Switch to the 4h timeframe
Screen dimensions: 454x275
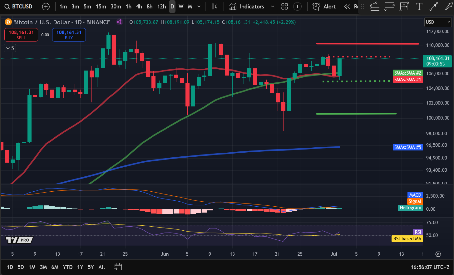point(139,7)
